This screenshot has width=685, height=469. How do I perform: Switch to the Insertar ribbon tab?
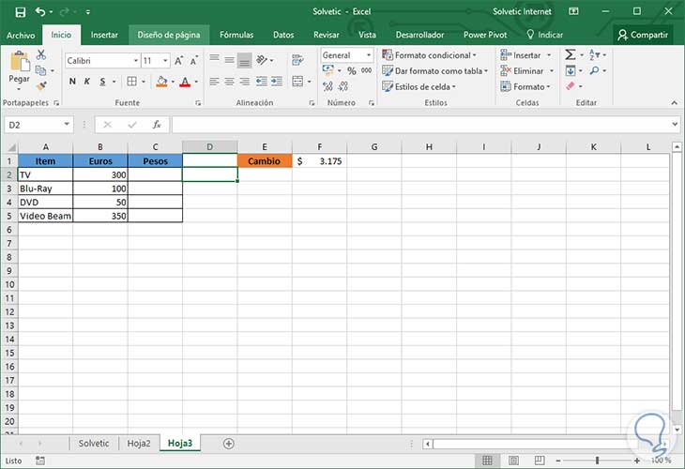[104, 35]
